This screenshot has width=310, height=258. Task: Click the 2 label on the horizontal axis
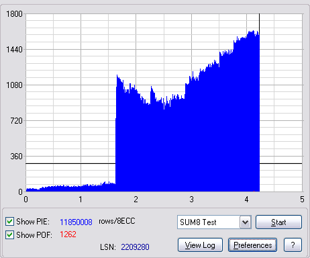136,199
